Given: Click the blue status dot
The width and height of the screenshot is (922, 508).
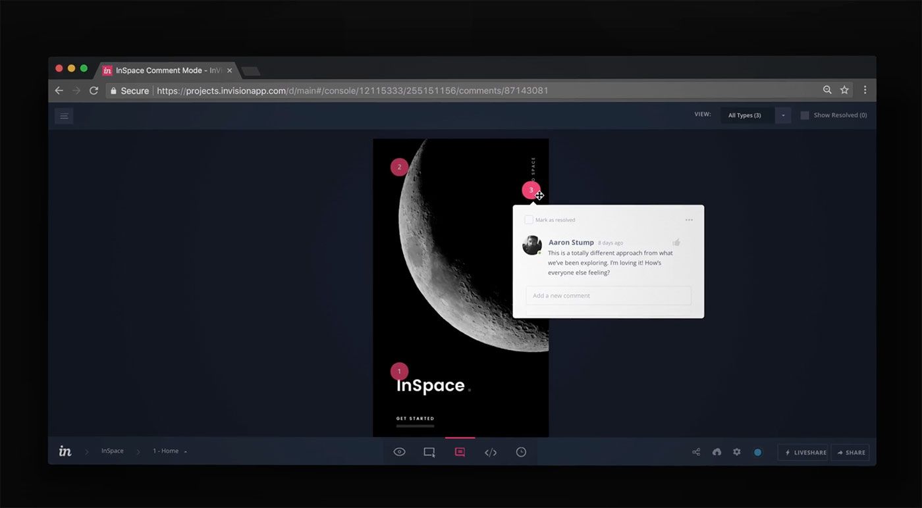Looking at the screenshot, I should (757, 452).
